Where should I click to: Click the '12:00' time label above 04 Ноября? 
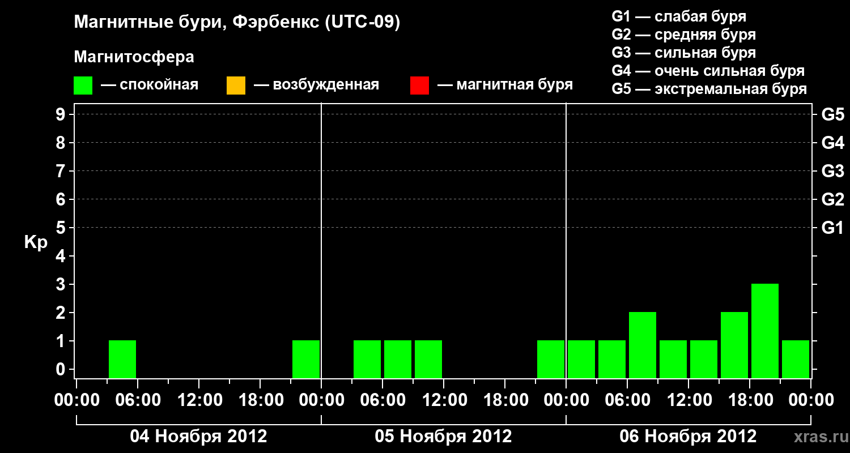coord(199,400)
